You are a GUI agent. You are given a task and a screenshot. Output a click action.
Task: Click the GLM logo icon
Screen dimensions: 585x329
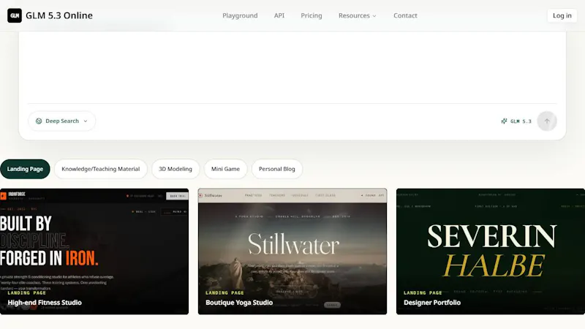tap(15, 15)
